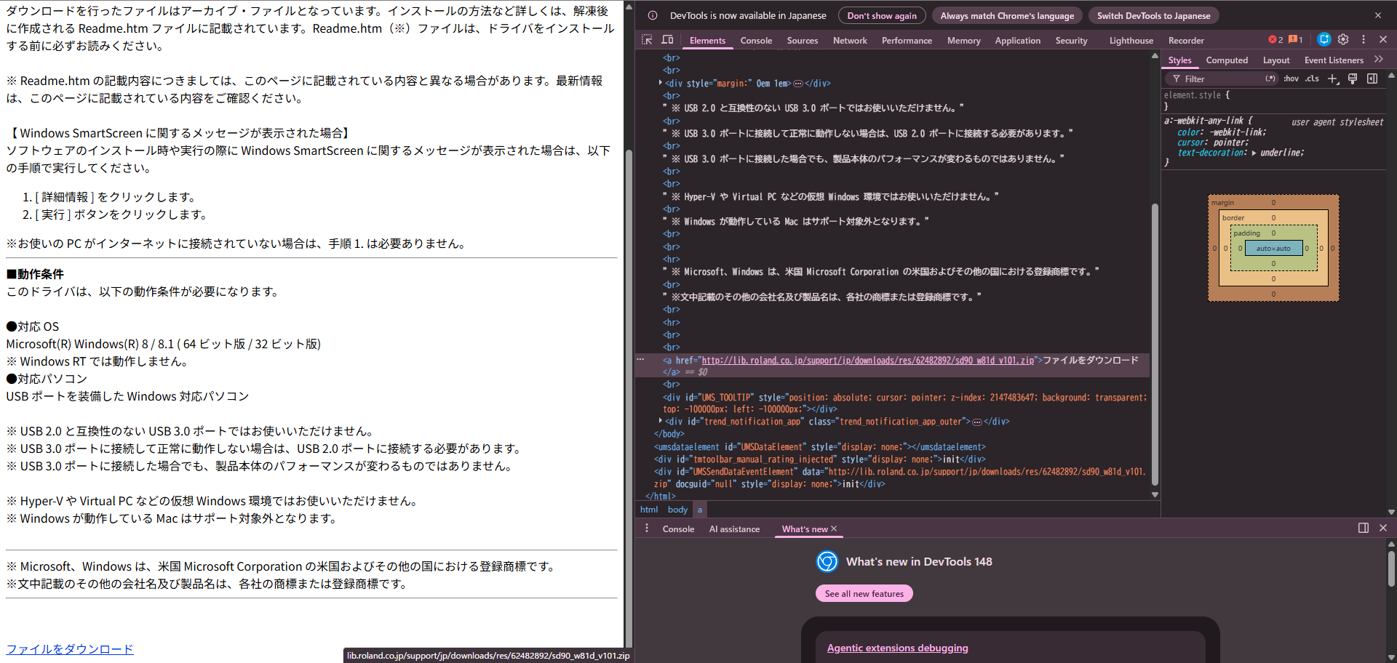Viewport: 1397px width, 663px height.
Task: Open the Application tab
Action: 1018,41
